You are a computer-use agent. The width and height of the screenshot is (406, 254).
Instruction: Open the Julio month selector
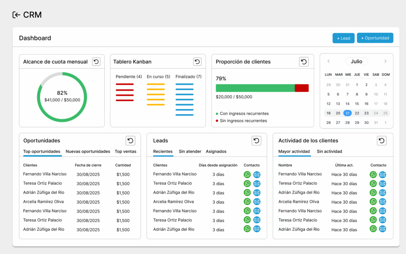coord(356,61)
